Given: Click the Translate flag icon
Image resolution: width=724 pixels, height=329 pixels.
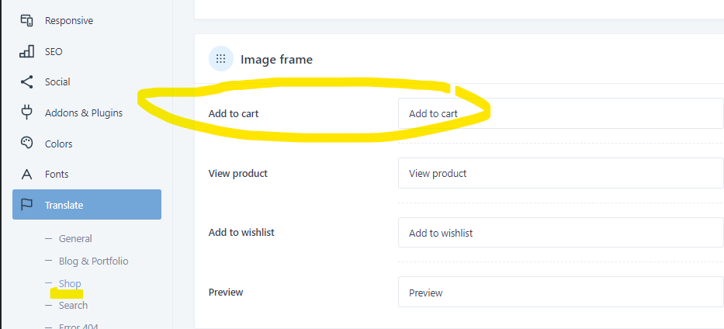Looking at the screenshot, I should 27,205.
